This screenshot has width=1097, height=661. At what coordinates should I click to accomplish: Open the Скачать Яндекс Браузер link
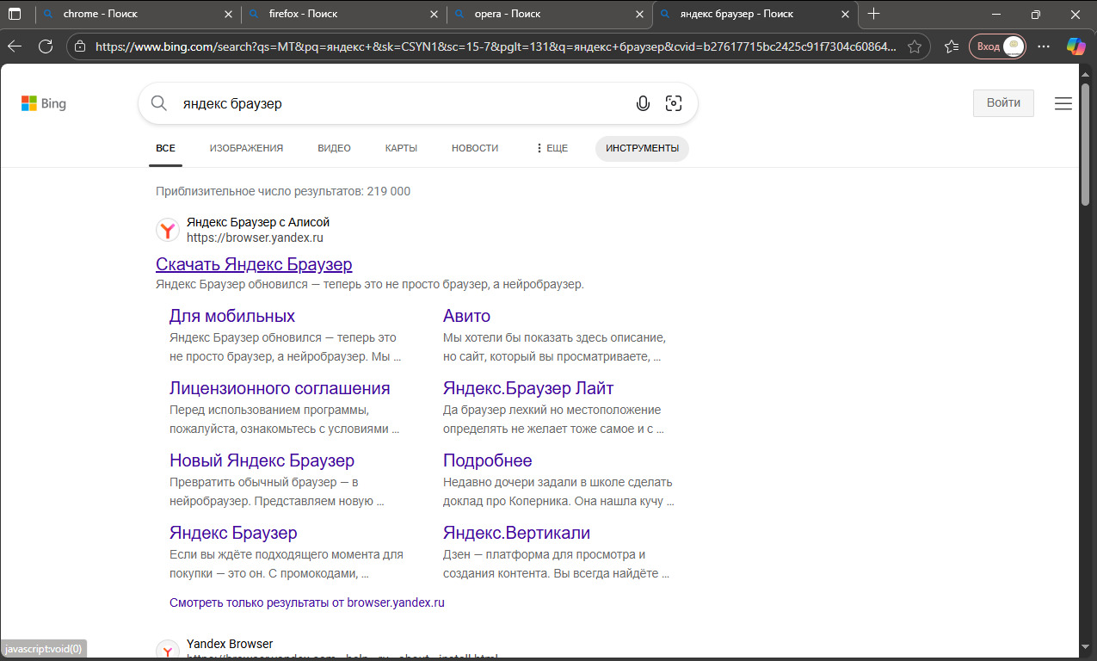coord(254,264)
